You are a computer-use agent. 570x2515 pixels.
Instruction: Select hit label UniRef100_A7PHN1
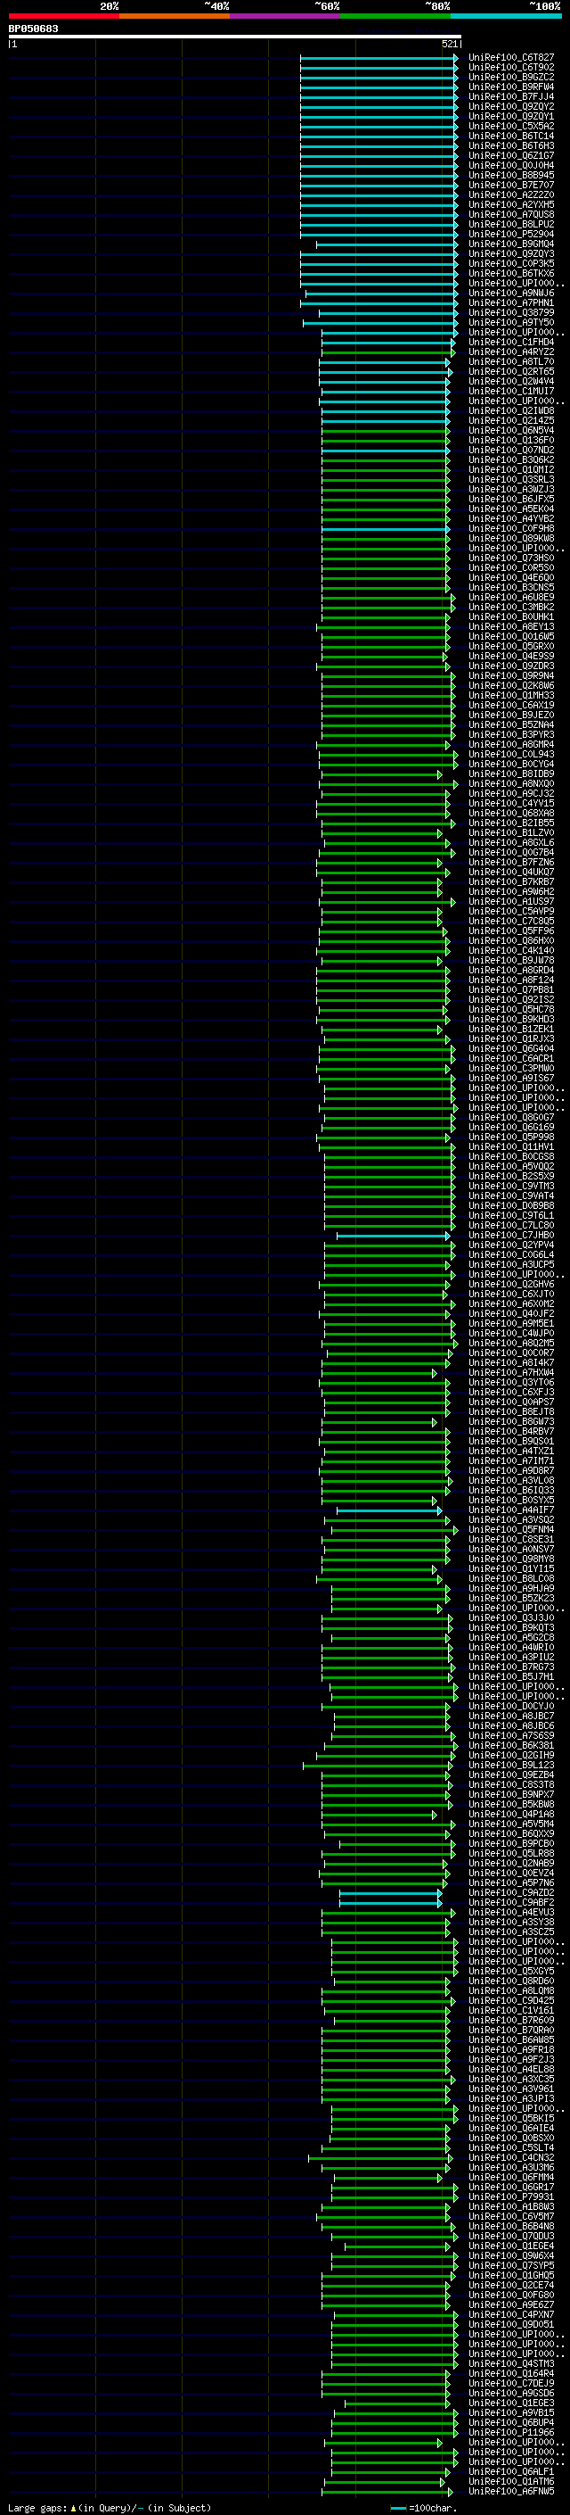510,302
